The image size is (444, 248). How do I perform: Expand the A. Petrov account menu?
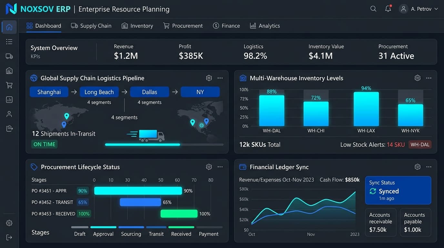(x=419, y=9)
